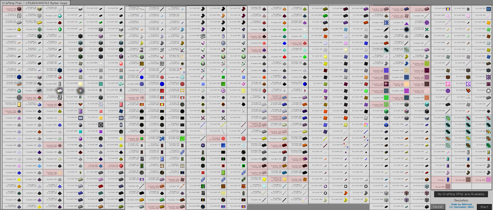The width and height of the screenshot is (493, 210).
Task: Select the No Crafting CPUs are Available banner
Action: [461, 194]
